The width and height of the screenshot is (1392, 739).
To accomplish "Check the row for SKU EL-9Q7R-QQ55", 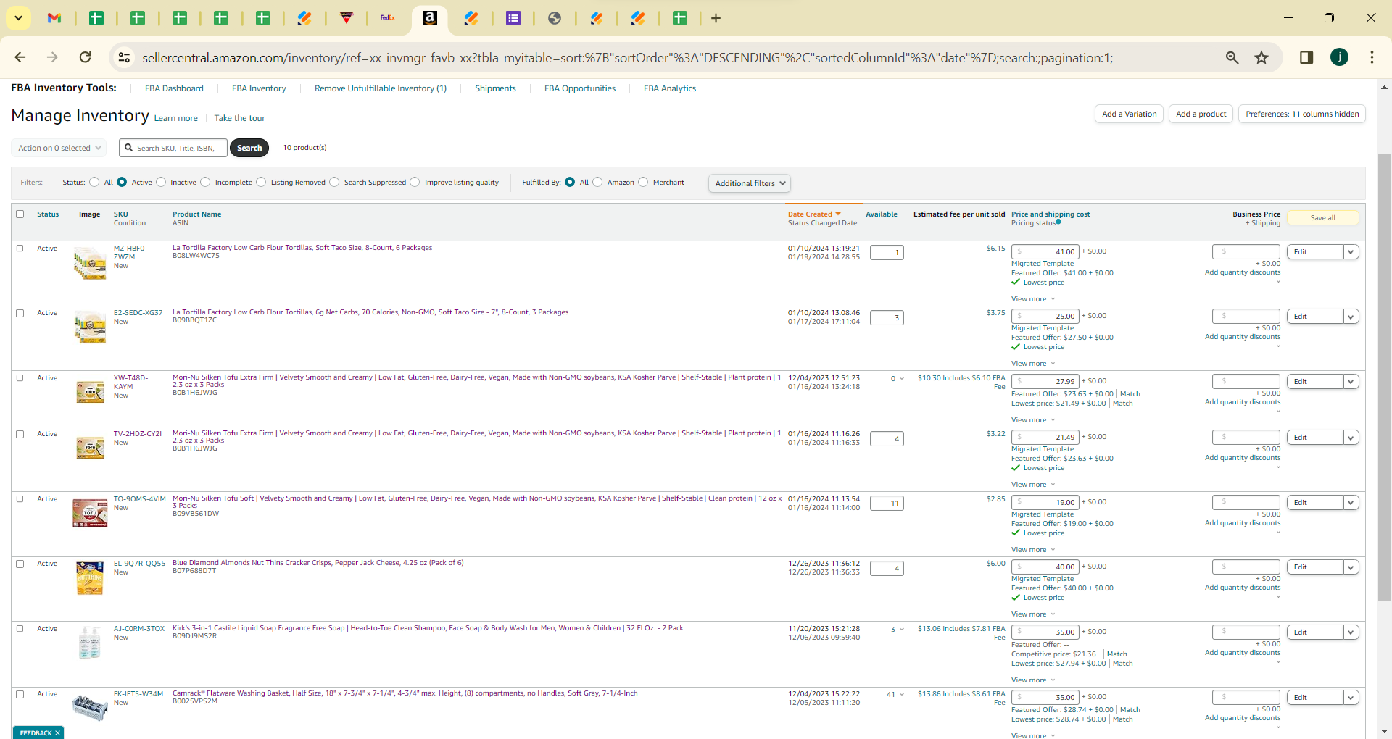I will 20,564.
